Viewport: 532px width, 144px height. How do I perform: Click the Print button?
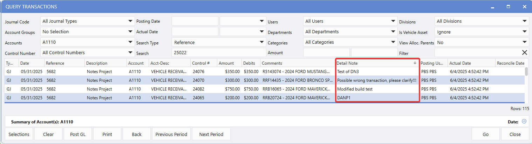click(x=107, y=134)
